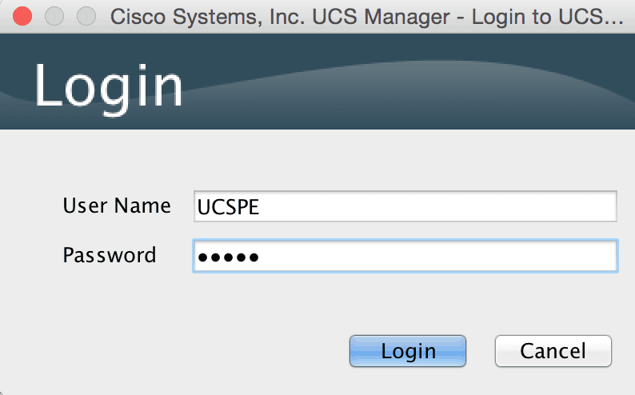
Task: Click the blue Login button
Action: (x=408, y=351)
